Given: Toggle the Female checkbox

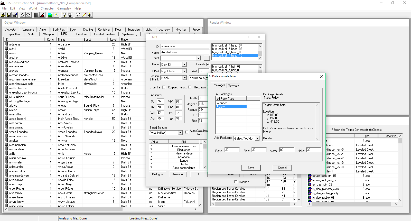Looking at the screenshot, I should coord(208,64).
